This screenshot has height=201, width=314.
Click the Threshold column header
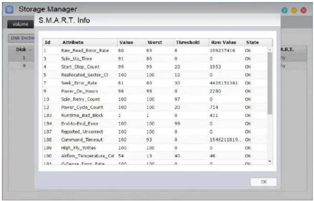(x=191, y=42)
